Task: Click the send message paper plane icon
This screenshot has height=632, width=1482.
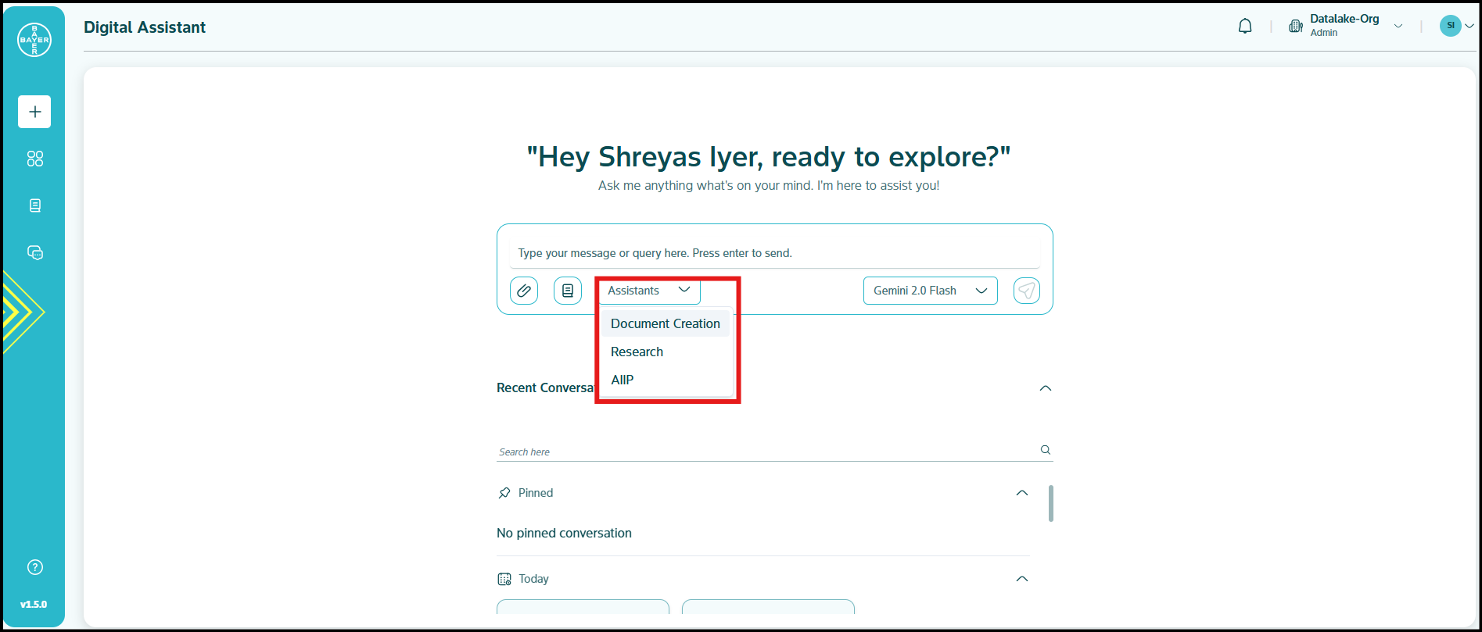Action: (x=1026, y=291)
